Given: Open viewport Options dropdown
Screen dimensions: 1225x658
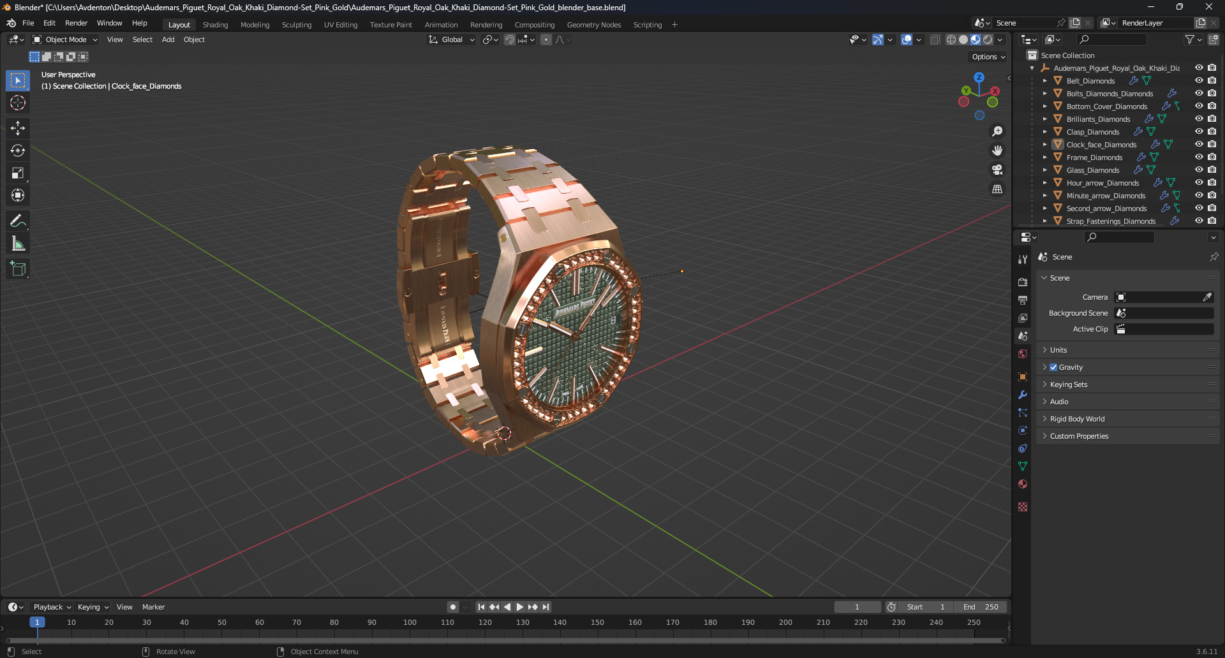Looking at the screenshot, I should click(988, 57).
